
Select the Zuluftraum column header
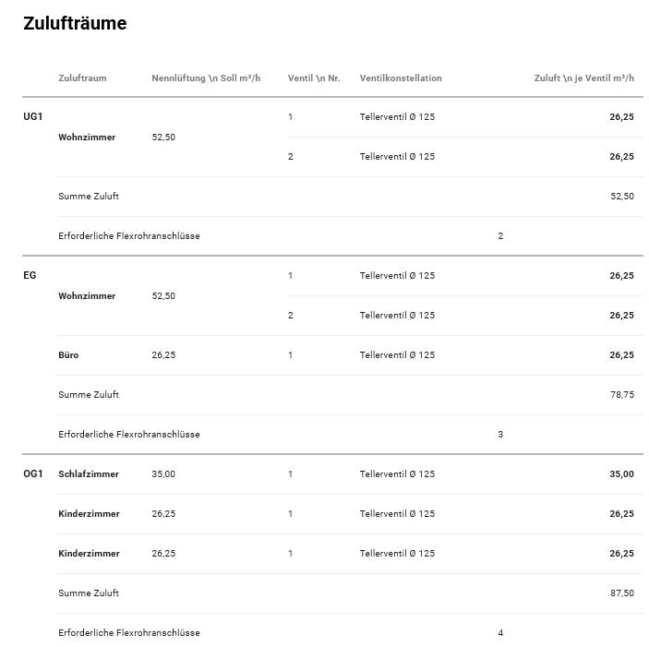(x=82, y=78)
